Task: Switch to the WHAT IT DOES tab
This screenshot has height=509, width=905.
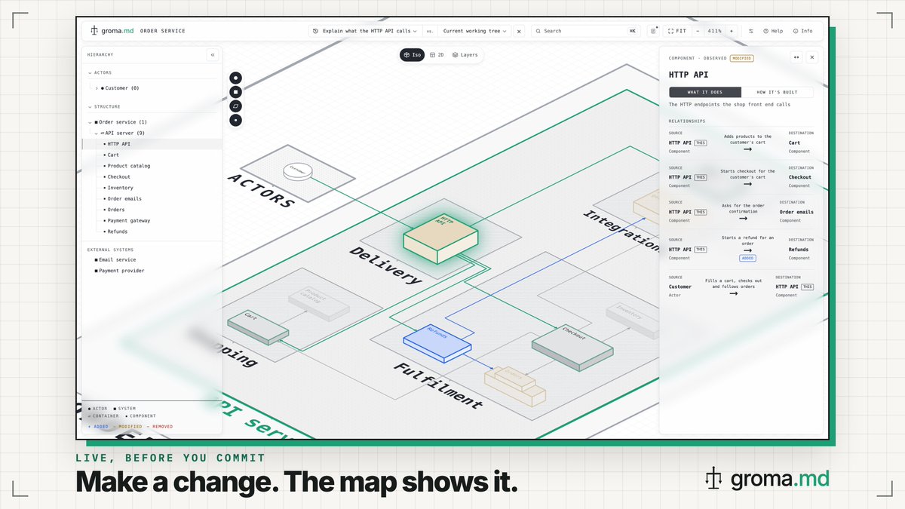Action: [705, 92]
